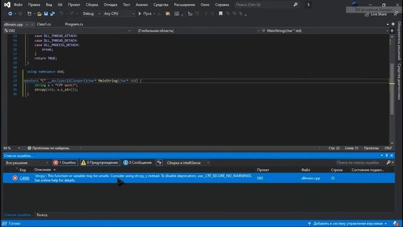Viewport: 403px width, 227px height.
Task: Select the Список ошибок bottom tab
Action: click(x=18, y=214)
